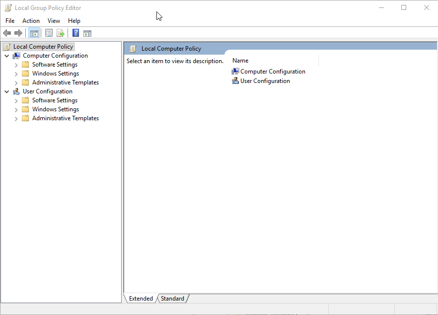Click folder icon of Administrative Templates under User Configuration
Viewport: 438px width, 315px height.
25,118
